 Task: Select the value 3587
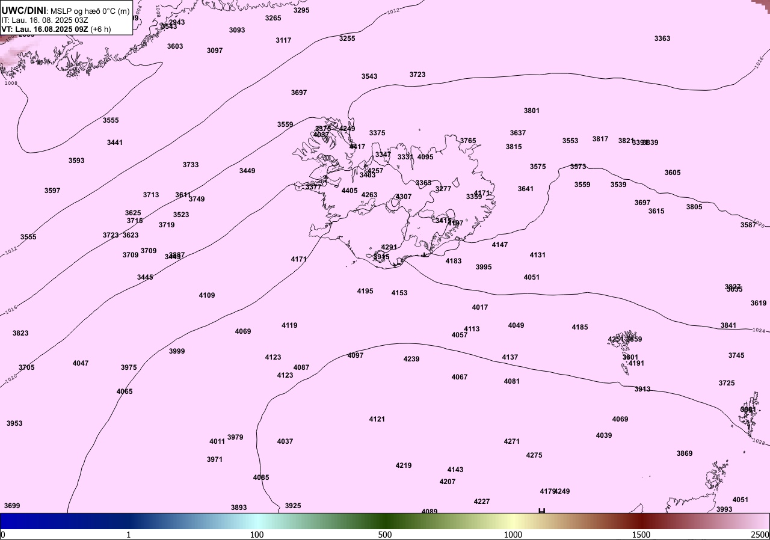coord(748,225)
